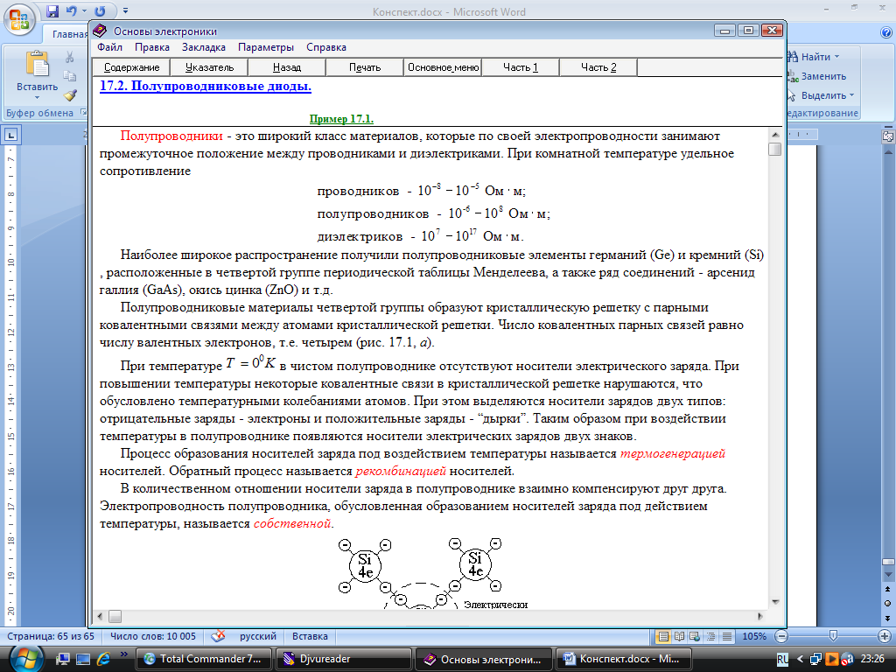The image size is (896, 672).
Task: Click the Основное меню button
Action: pyautogui.click(x=443, y=67)
